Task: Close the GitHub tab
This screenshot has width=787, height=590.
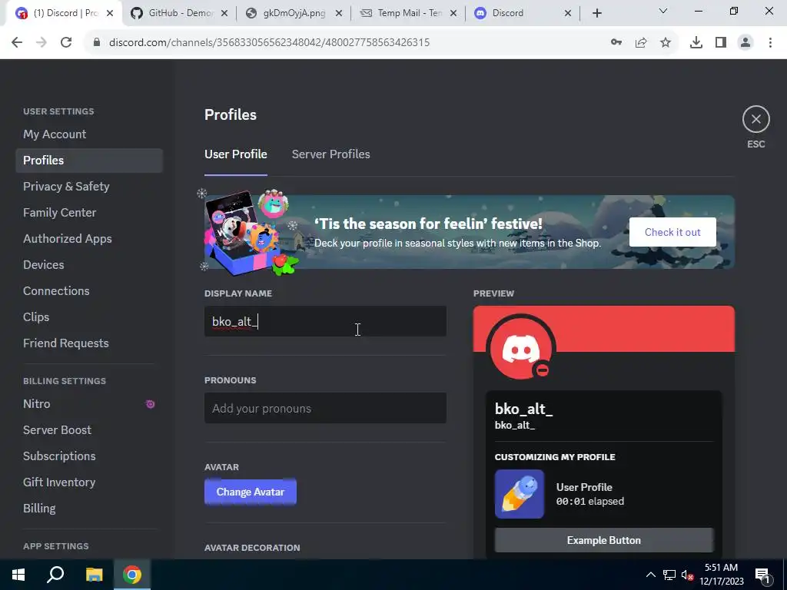Action: 224,13
